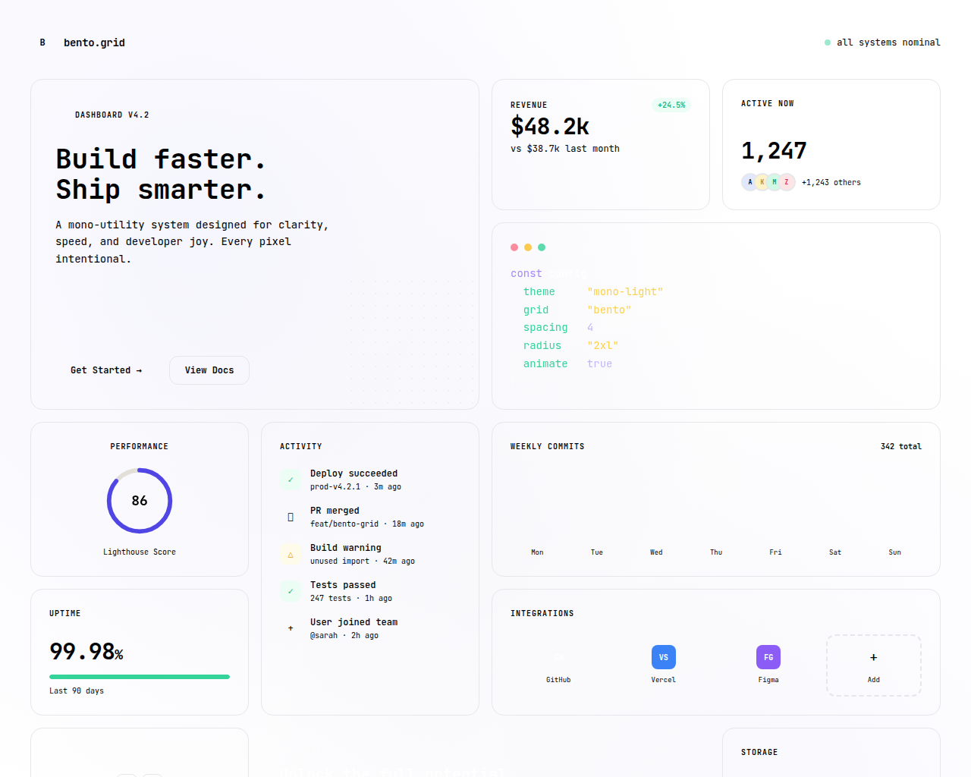
Task: Click the Deploy succeeded checkmark icon
Action: [291, 480]
